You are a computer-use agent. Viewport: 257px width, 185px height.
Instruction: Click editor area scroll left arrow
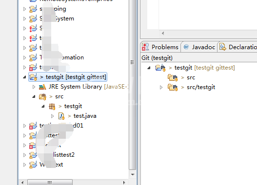(x=163, y=34)
